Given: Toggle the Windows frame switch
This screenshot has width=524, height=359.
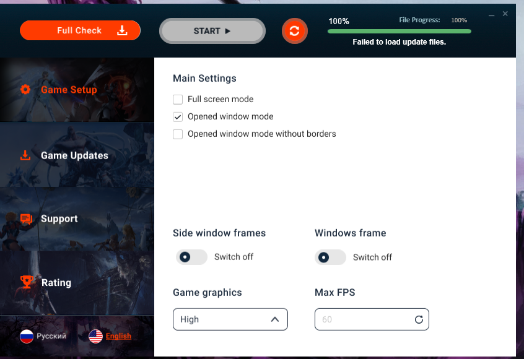Looking at the screenshot, I should click(x=330, y=257).
